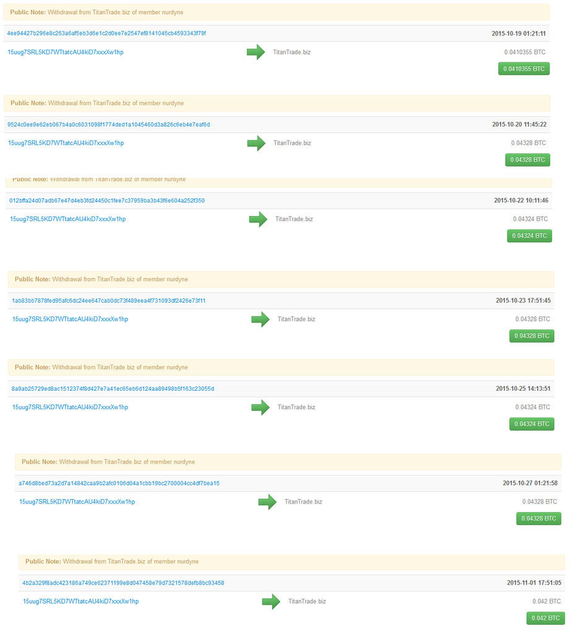Viewport: 584px width, 634px height.
Task: Click 0.04324 BTC button dated 2015-10-22
Action: click(529, 236)
